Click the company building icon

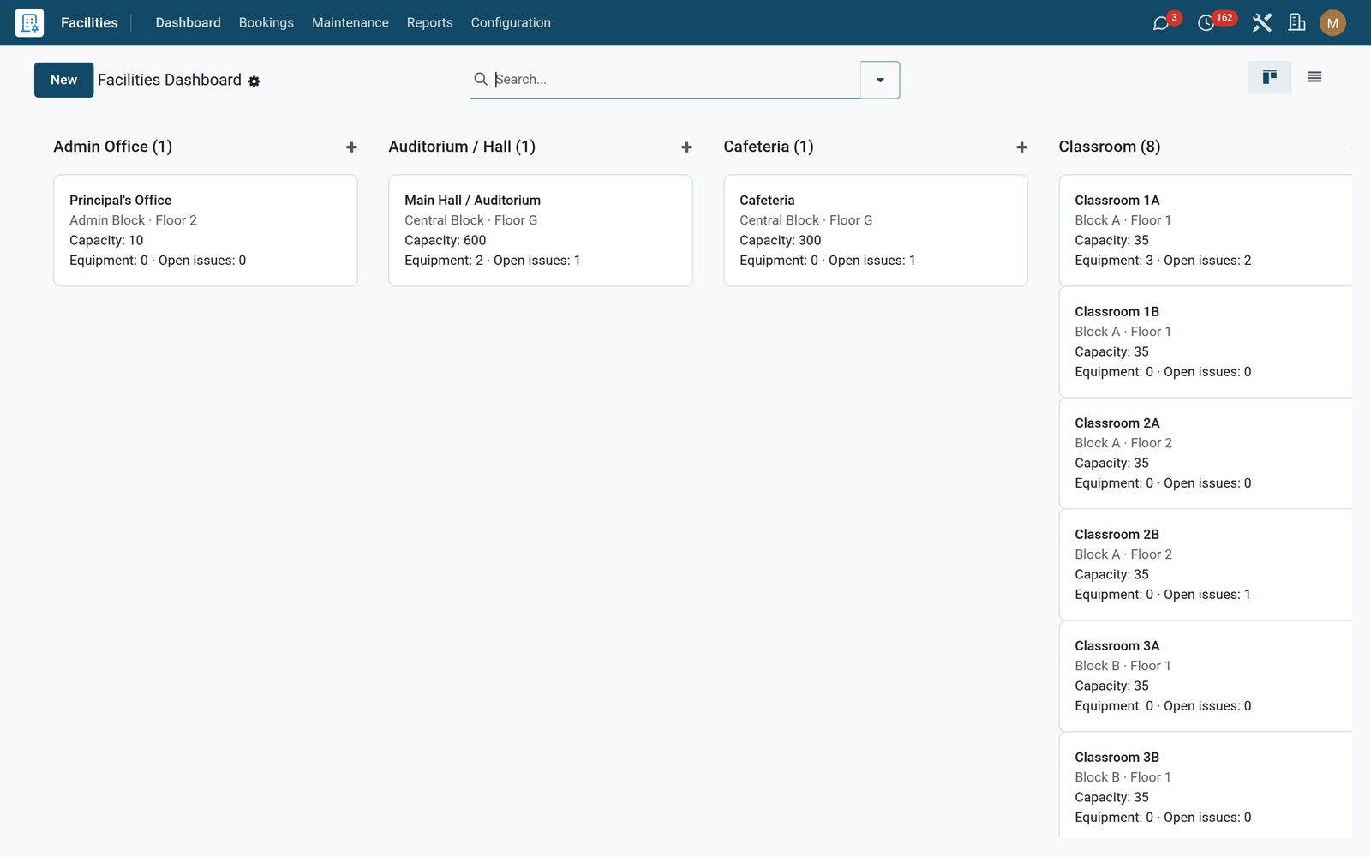(x=1297, y=22)
